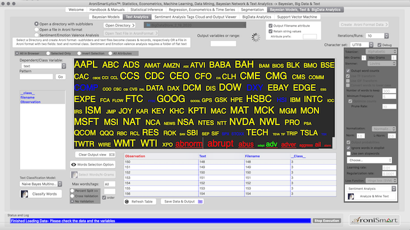Click the Max words/tags field
The image size is (410, 230).
pos(110,184)
